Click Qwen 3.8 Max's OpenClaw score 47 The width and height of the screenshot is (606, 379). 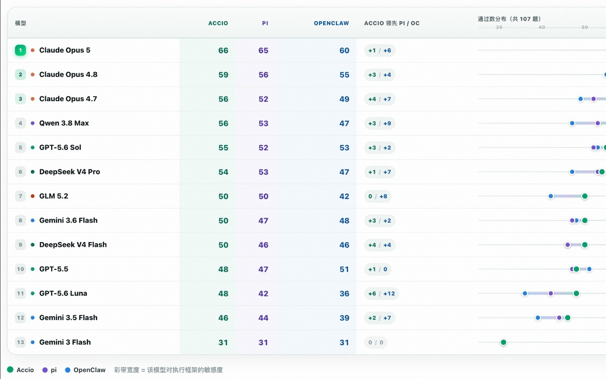click(x=344, y=123)
